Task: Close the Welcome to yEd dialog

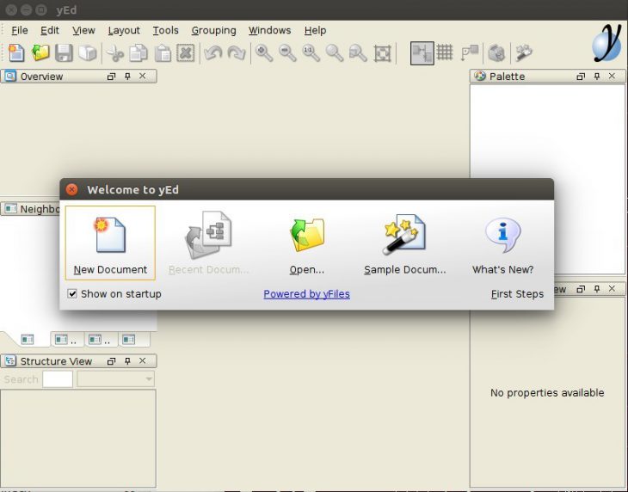Action: 72,189
